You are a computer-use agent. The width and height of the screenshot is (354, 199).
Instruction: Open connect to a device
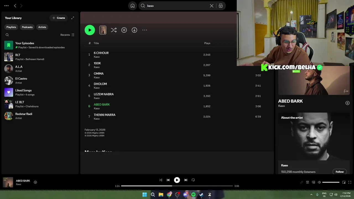click(x=313, y=182)
